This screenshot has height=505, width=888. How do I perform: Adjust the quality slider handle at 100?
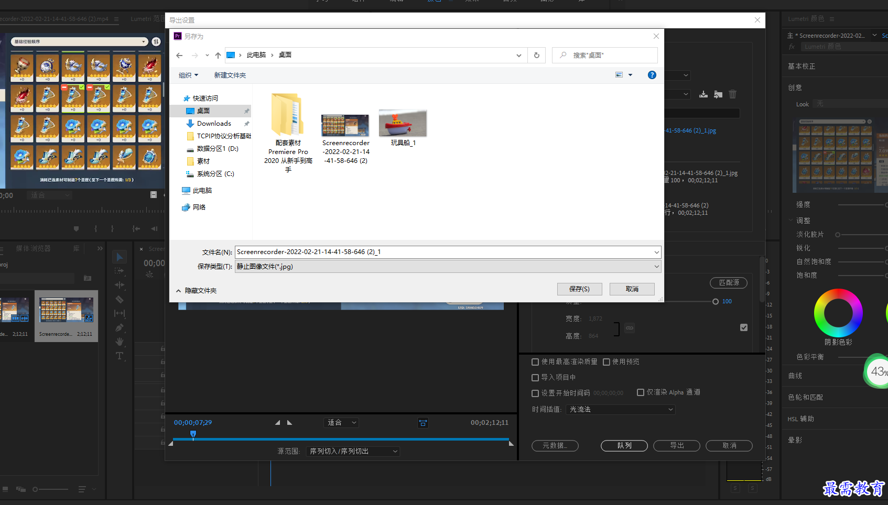[x=716, y=302]
